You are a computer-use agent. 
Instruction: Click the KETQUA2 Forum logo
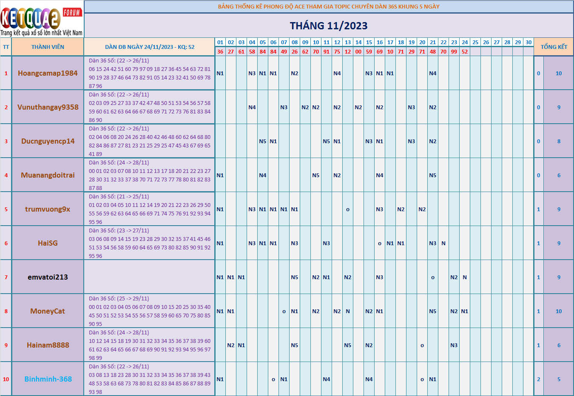(42, 19)
